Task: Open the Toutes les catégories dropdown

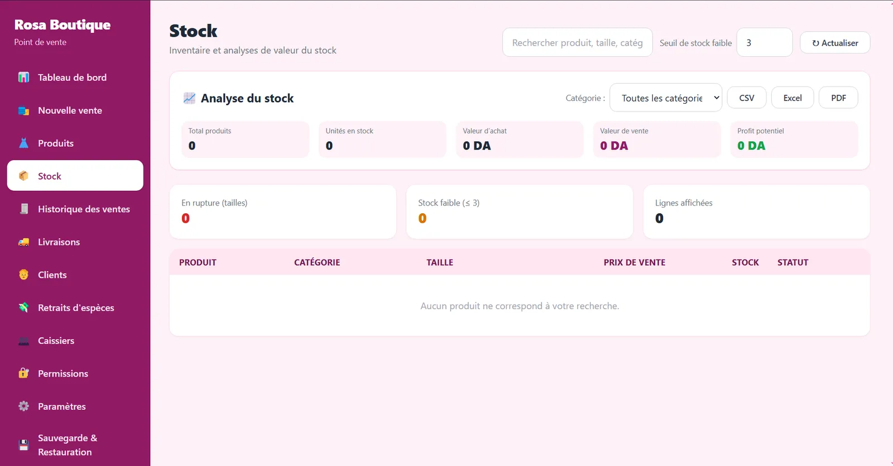Action: (666, 98)
